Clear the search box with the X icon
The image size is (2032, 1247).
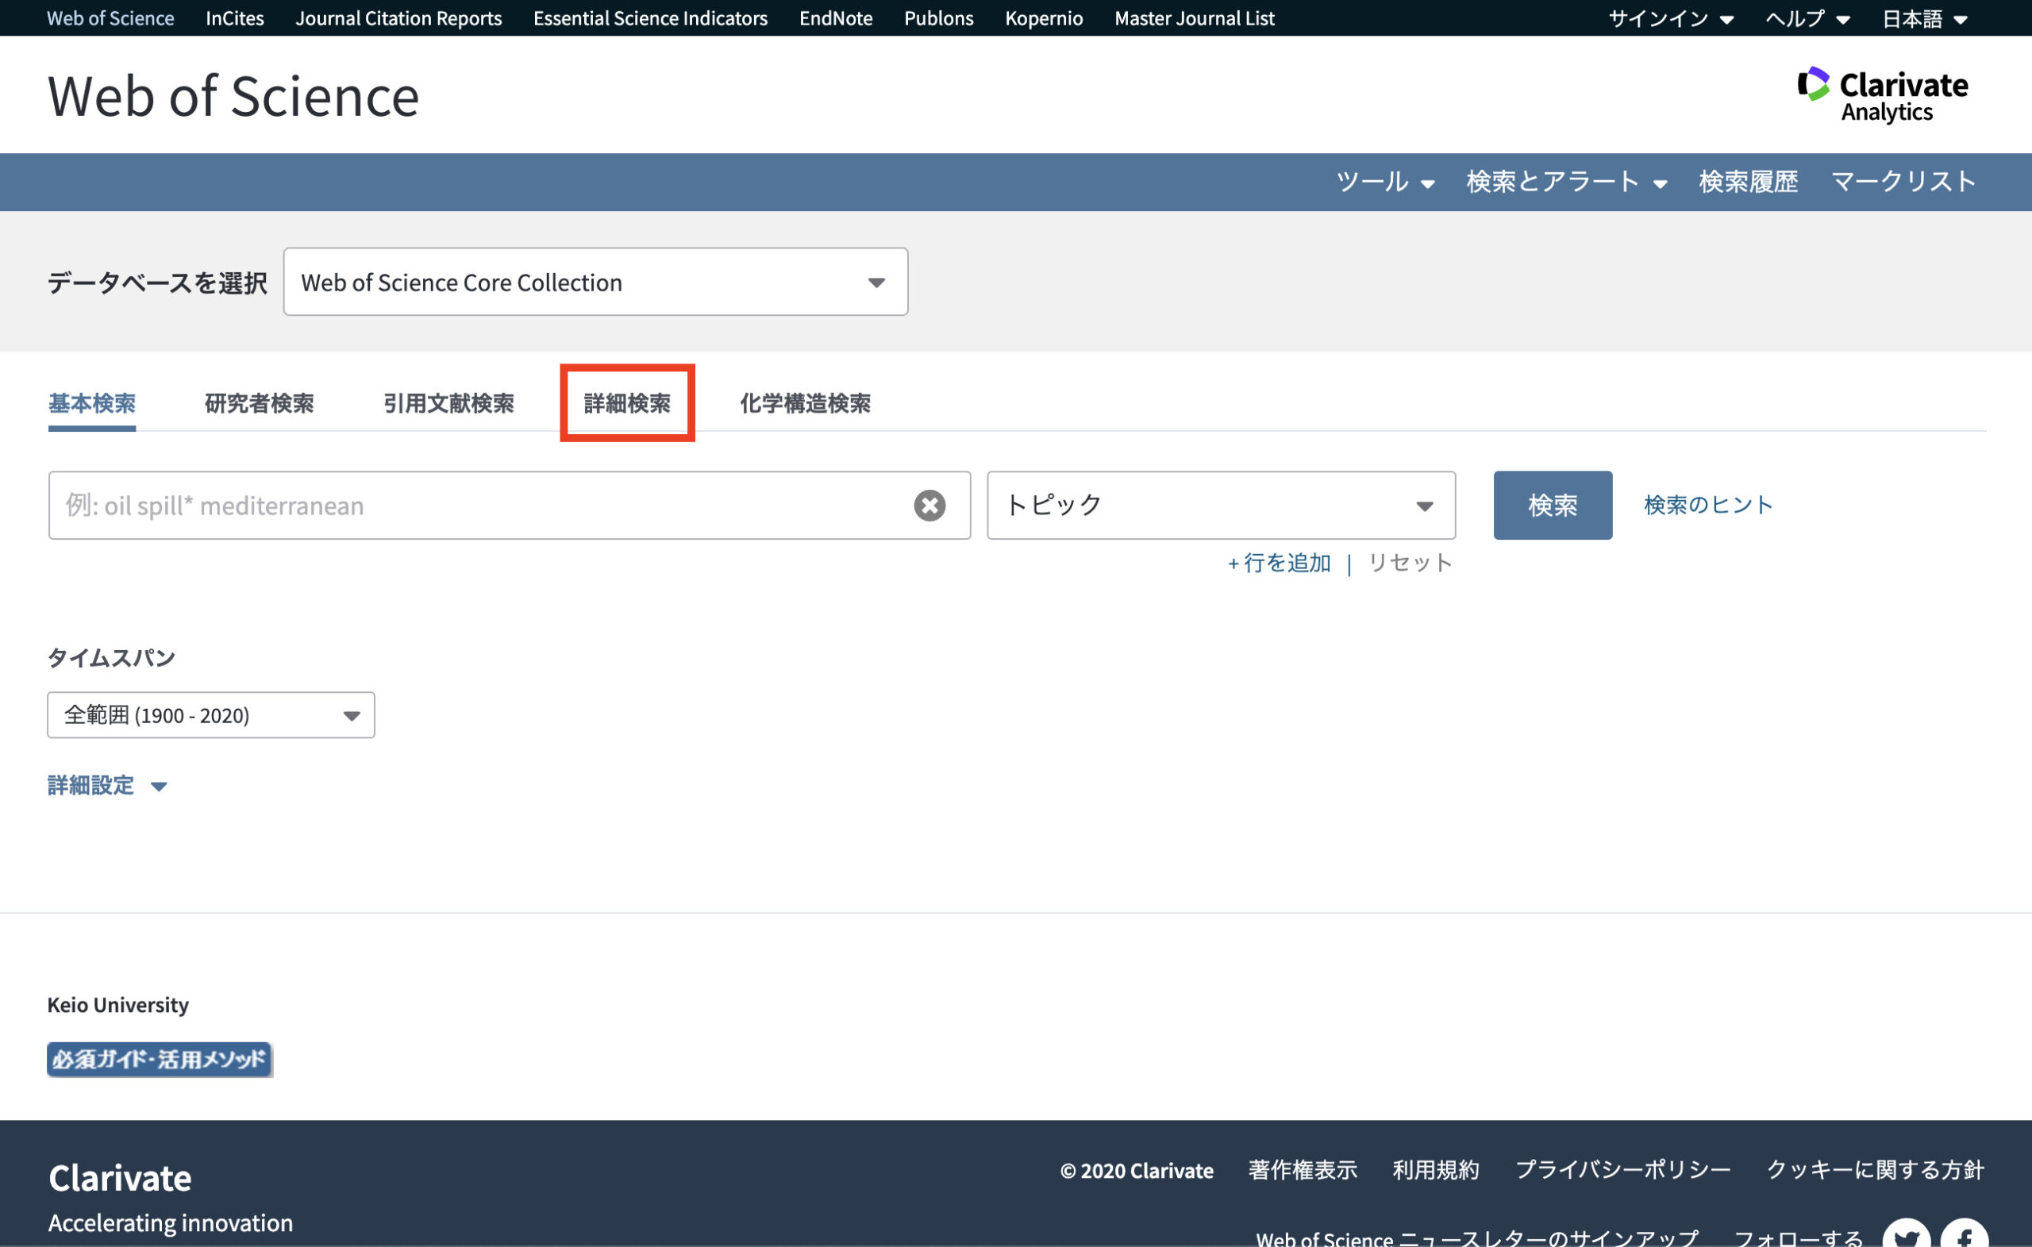click(929, 506)
